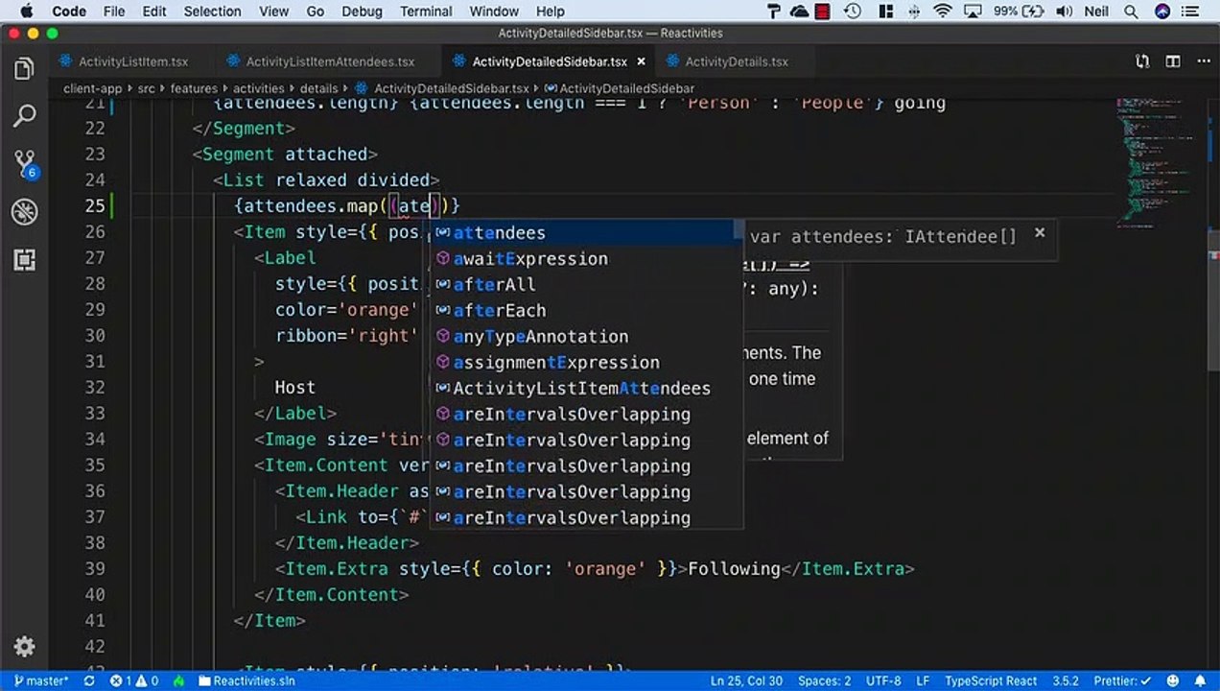Close the ActivityDetailedSidebar.tsx tab
1220x691 pixels.
point(641,61)
